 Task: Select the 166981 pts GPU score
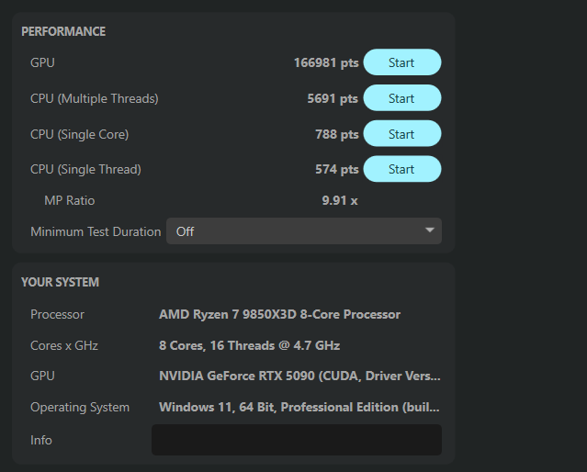coord(326,62)
